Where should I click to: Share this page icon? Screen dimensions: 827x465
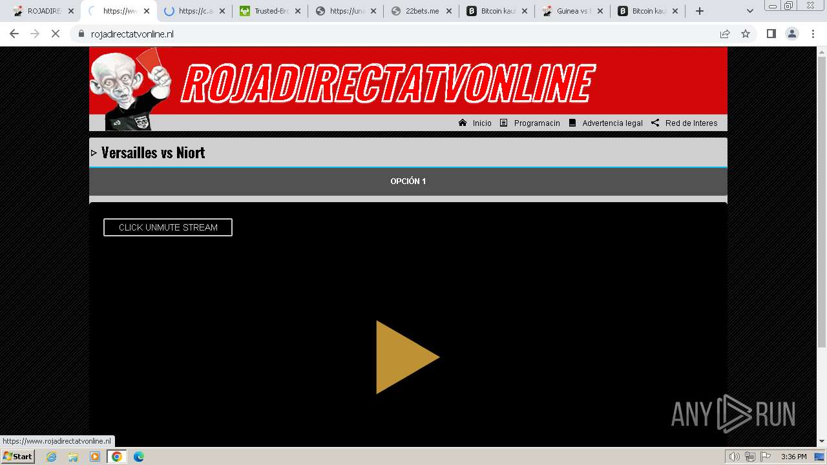[725, 34]
